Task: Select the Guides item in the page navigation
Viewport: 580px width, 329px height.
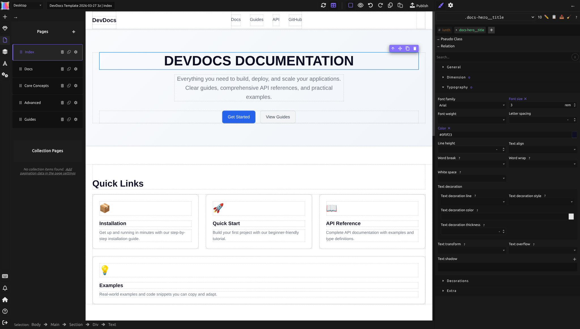Action: [30, 119]
